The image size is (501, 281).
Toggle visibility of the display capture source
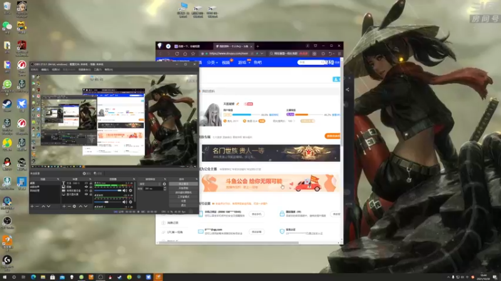(x=86, y=194)
